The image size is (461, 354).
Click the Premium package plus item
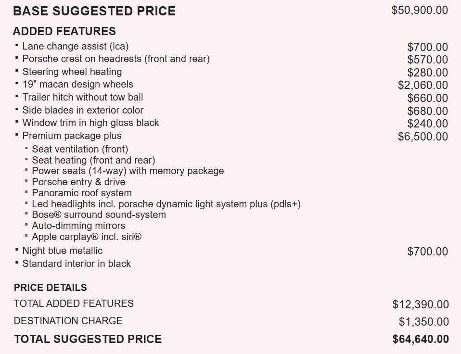[72, 136]
